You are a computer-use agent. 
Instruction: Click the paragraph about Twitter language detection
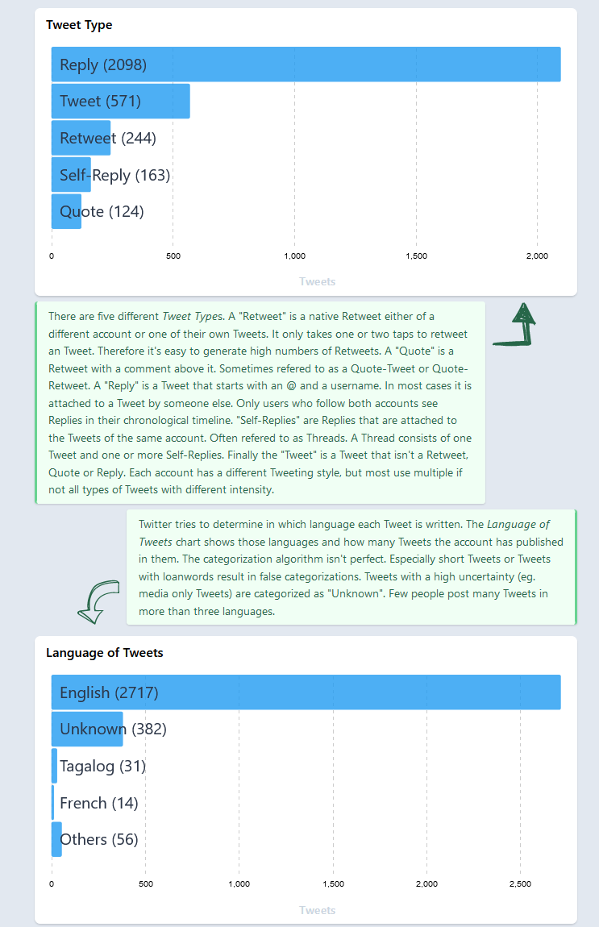[x=351, y=567]
